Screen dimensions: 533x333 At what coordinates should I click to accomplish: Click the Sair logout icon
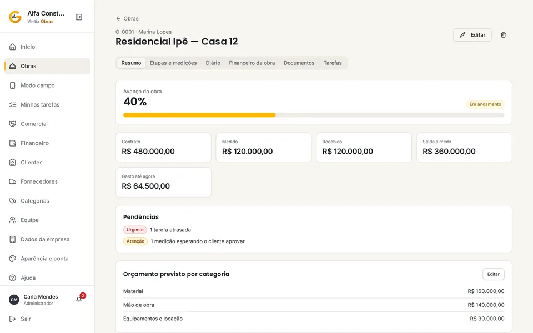[13, 319]
